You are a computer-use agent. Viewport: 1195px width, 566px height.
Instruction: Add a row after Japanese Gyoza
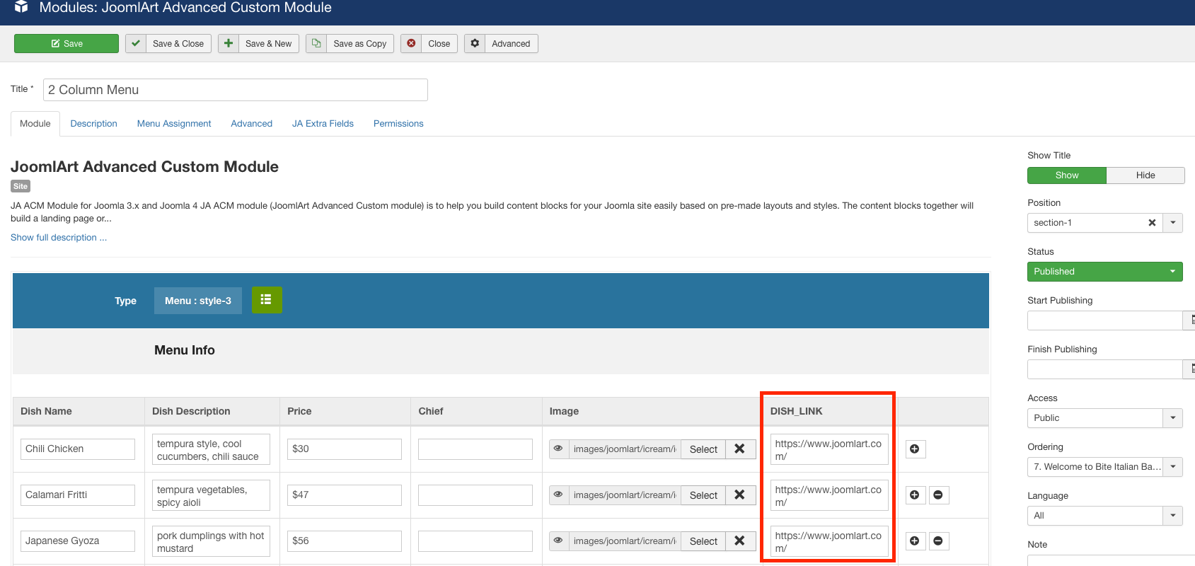(x=915, y=541)
